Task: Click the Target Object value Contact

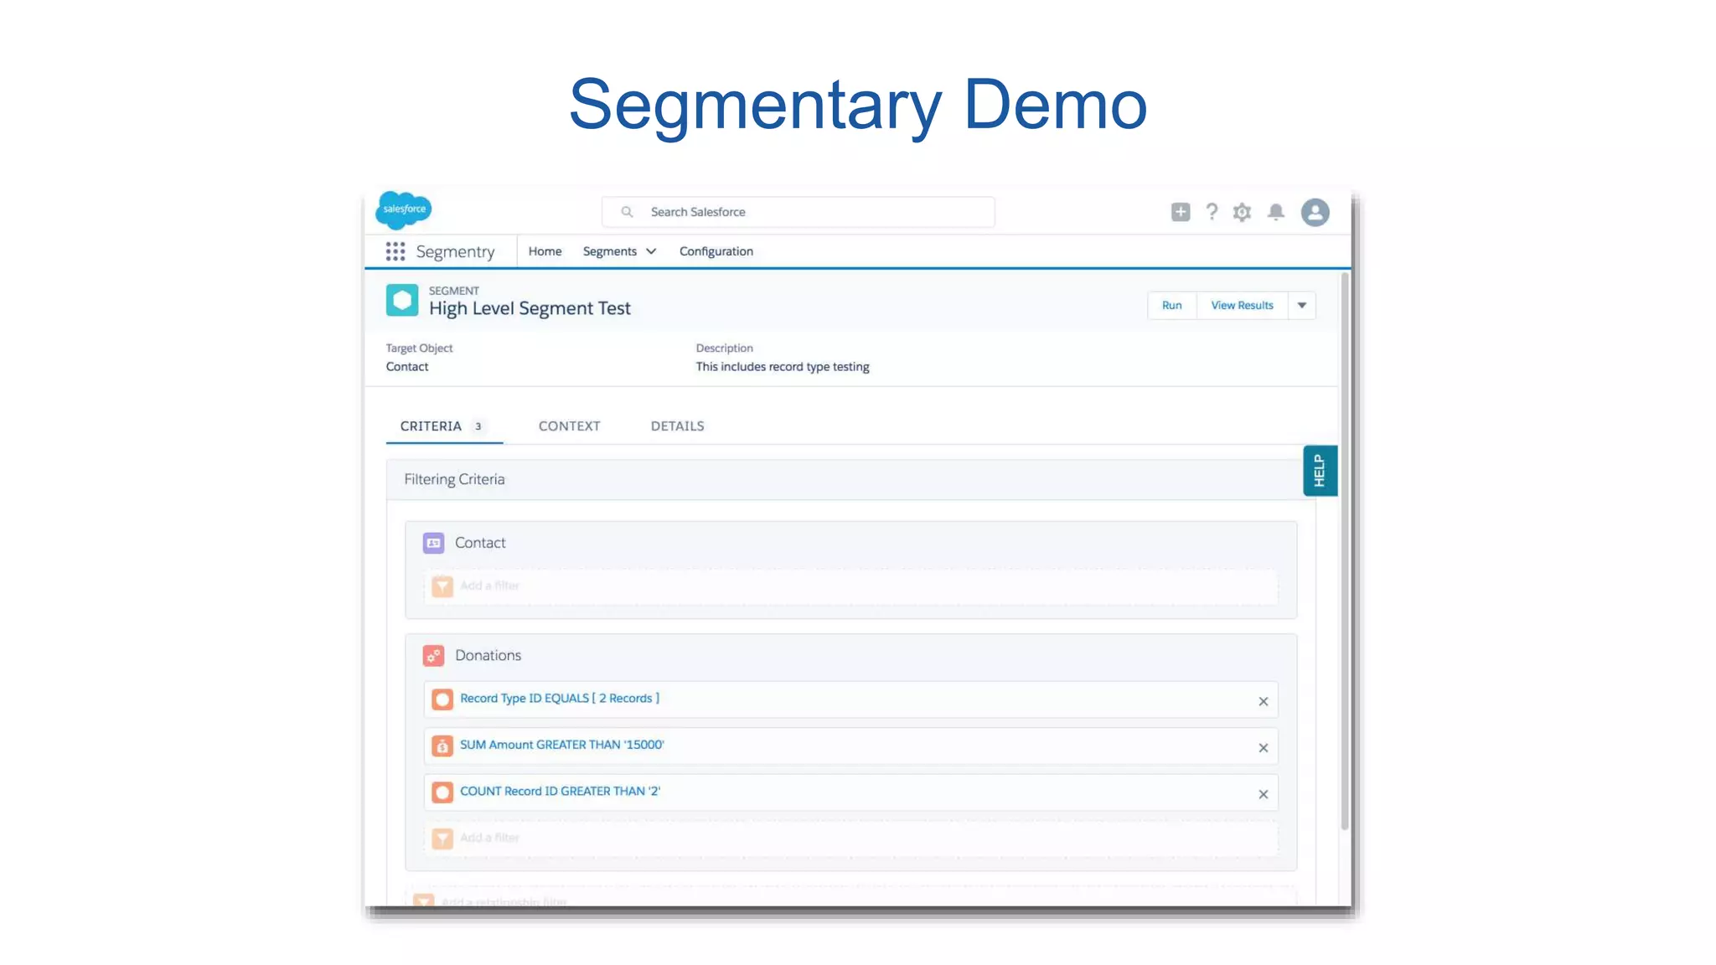Action: pyautogui.click(x=407, y=367)
